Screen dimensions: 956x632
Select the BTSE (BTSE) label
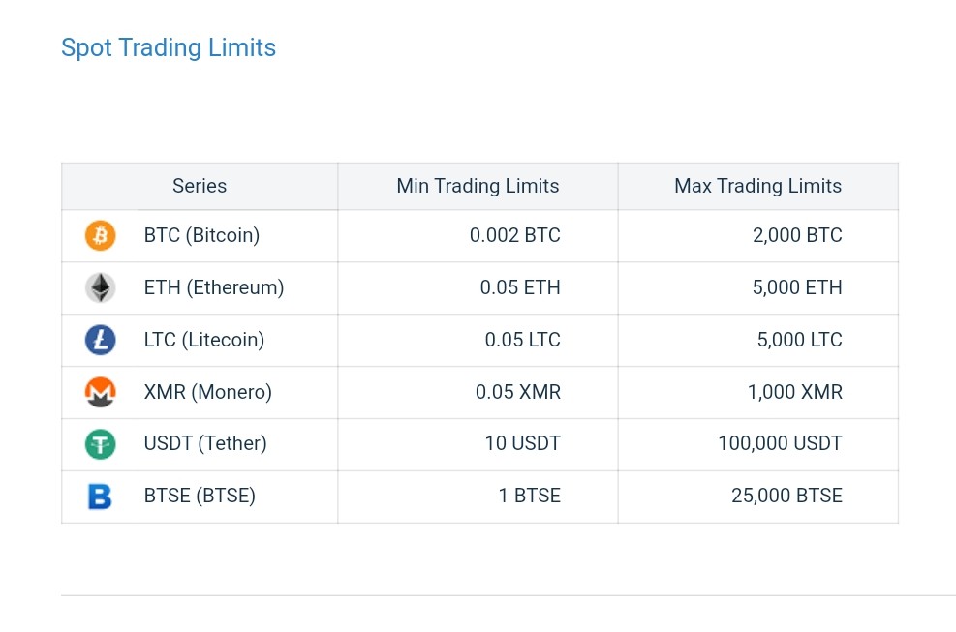click(x=200, y=497)
